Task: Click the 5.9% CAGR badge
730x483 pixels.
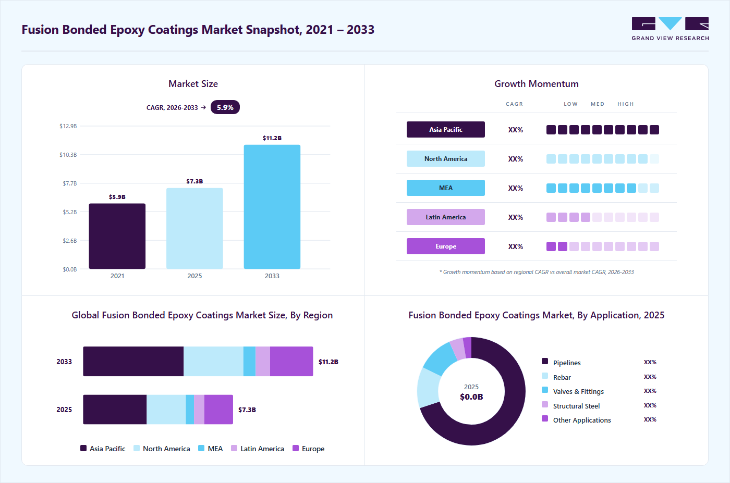Action: (225, 107)
